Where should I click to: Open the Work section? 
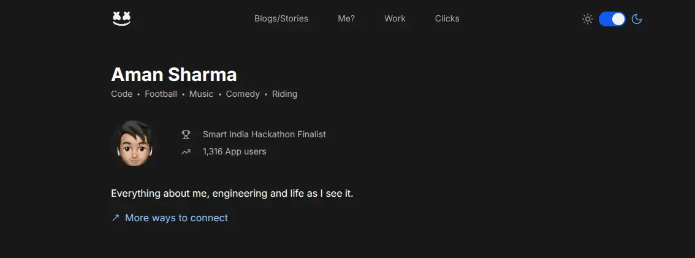click(395, 18)
